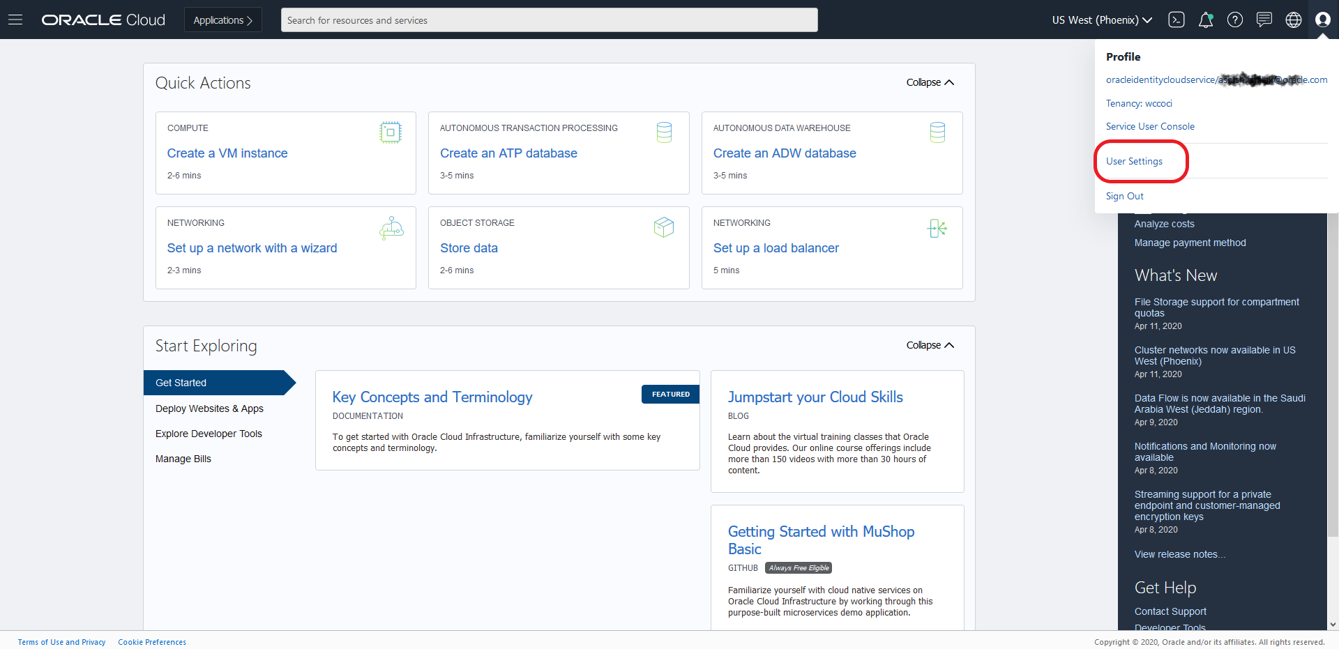Click the load balancer icon
This screenshot has width=1339, height=649.
point(937,228)
